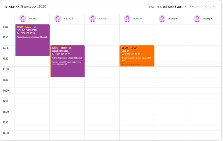Click phone number +7 916 170-97-54
The image size is (223, 141).
click(27, 33)
